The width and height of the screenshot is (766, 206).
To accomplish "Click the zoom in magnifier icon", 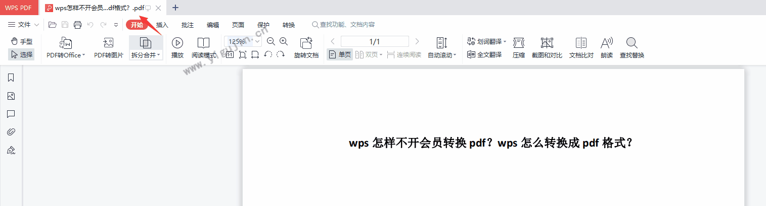I will coord(284,41).
